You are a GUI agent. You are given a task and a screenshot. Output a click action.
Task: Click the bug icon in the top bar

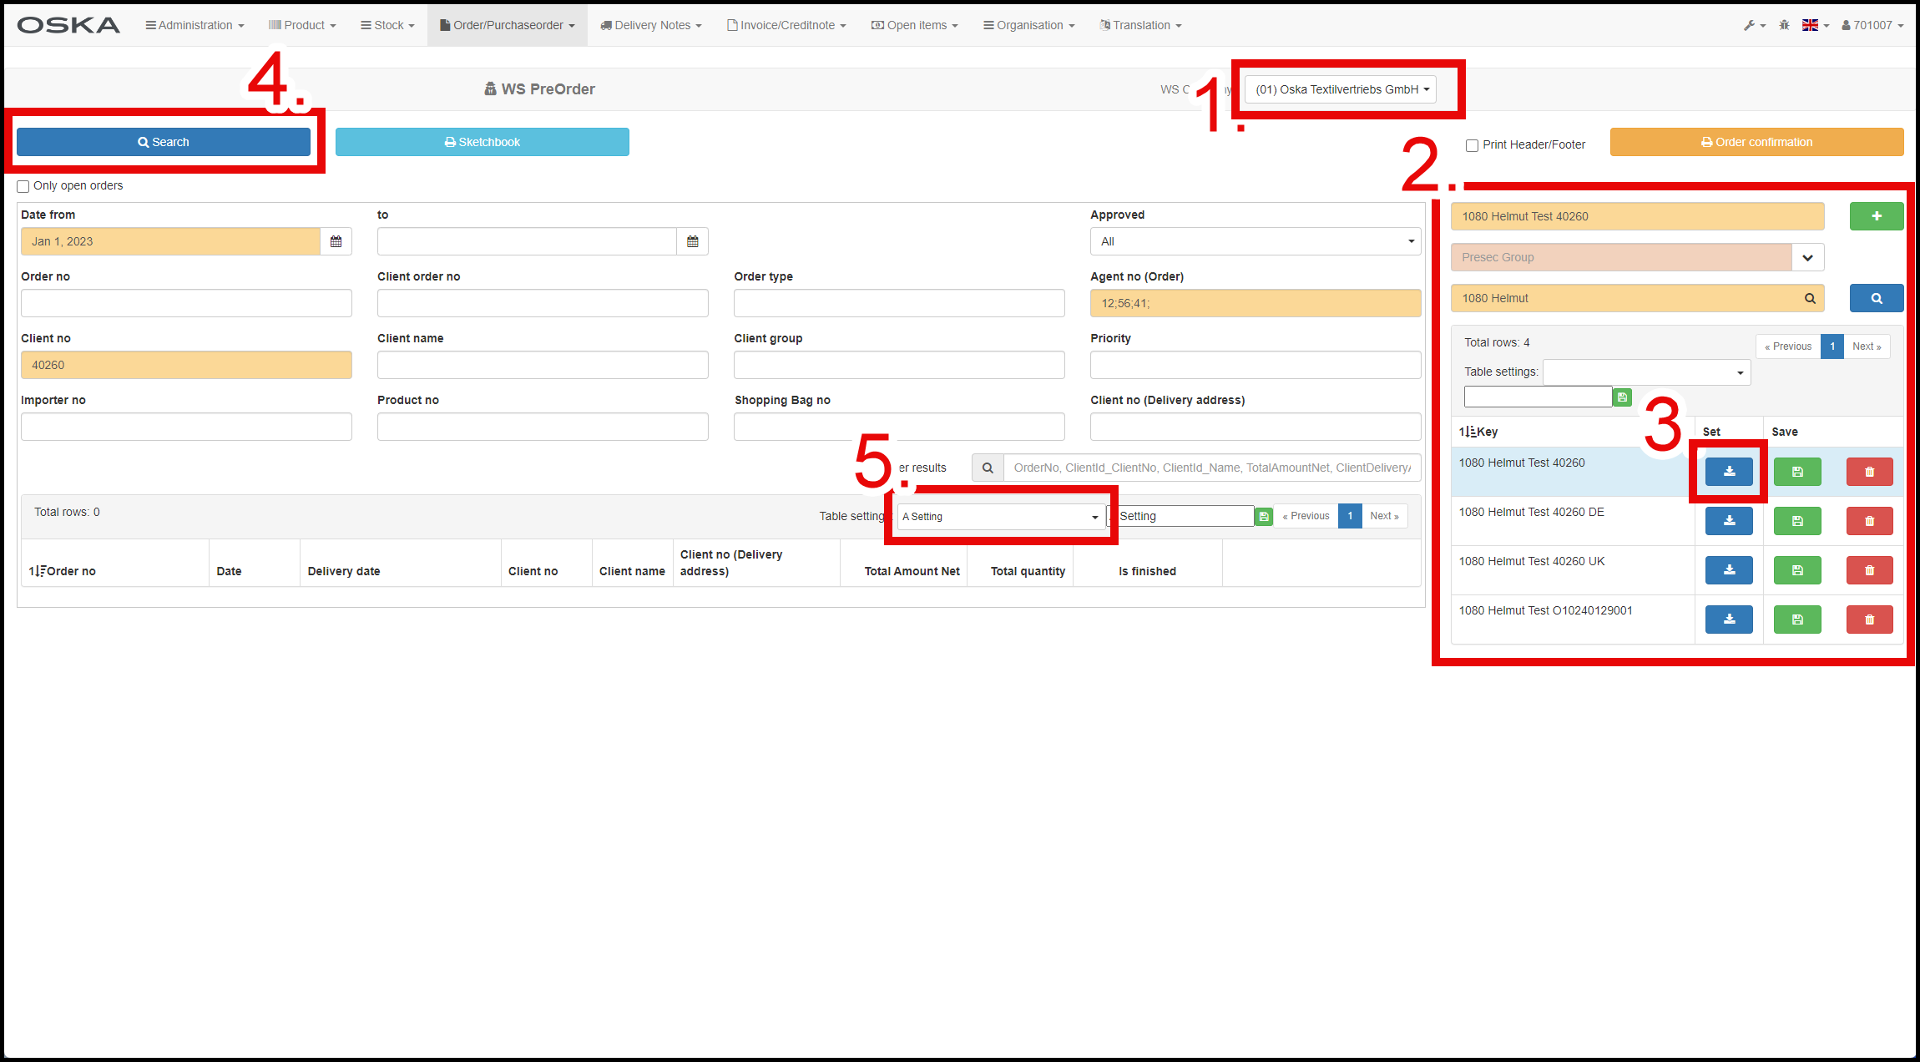pos(1784,25)
